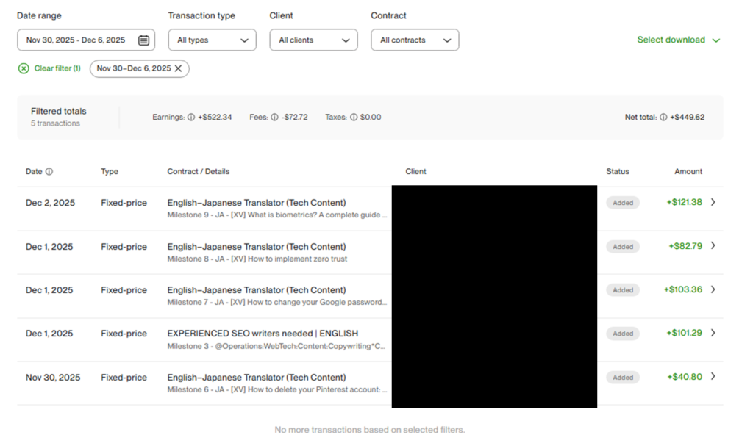This screenshot has width=753, height=443.
Task: Open Milestone 9 English–Japanese Translator contract
Action: pyautogui.click(x=256, y=203)
